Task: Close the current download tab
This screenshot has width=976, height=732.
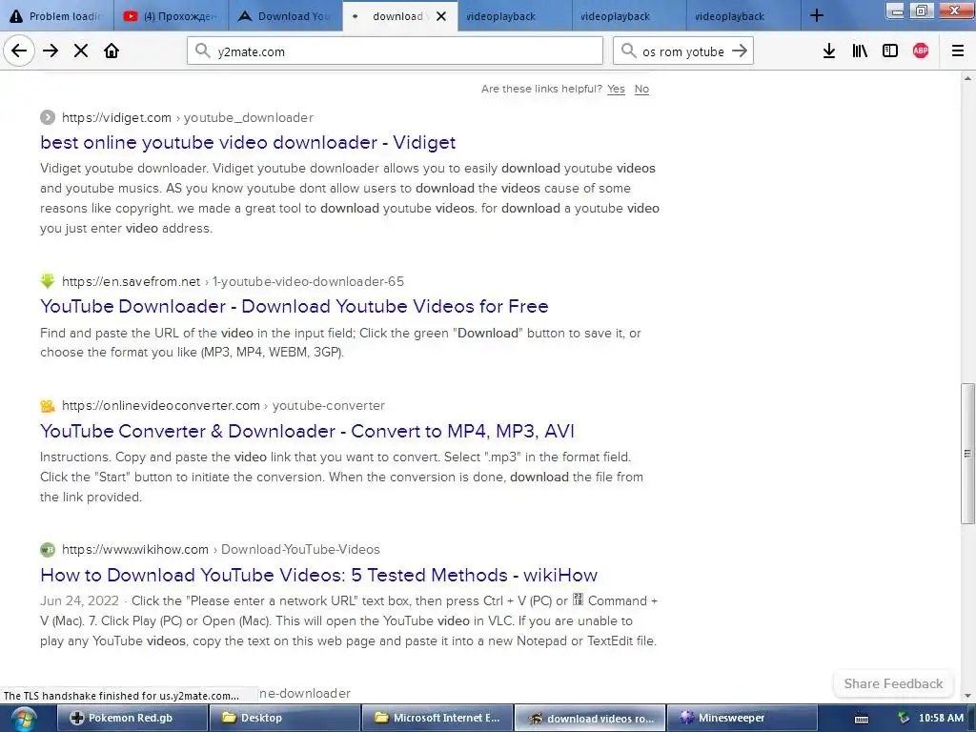Action: point(441,16)
